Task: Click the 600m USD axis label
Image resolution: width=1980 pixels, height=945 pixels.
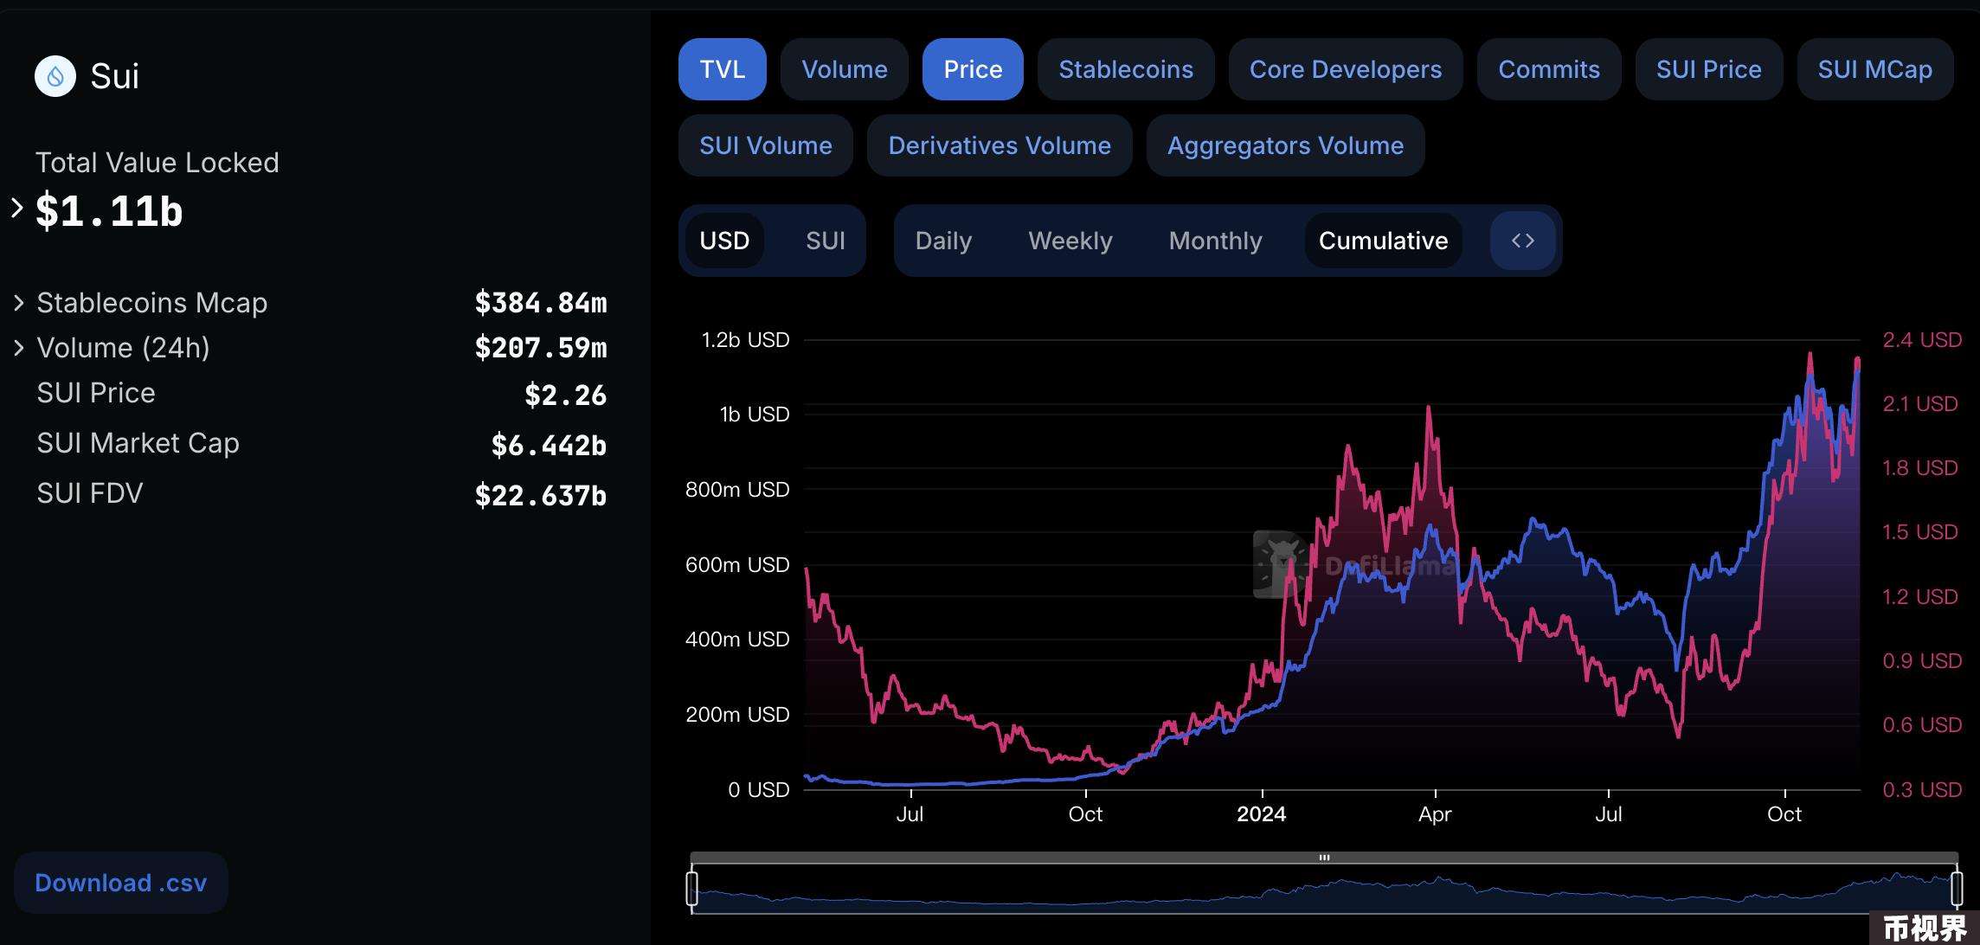Action: [737, 565]
